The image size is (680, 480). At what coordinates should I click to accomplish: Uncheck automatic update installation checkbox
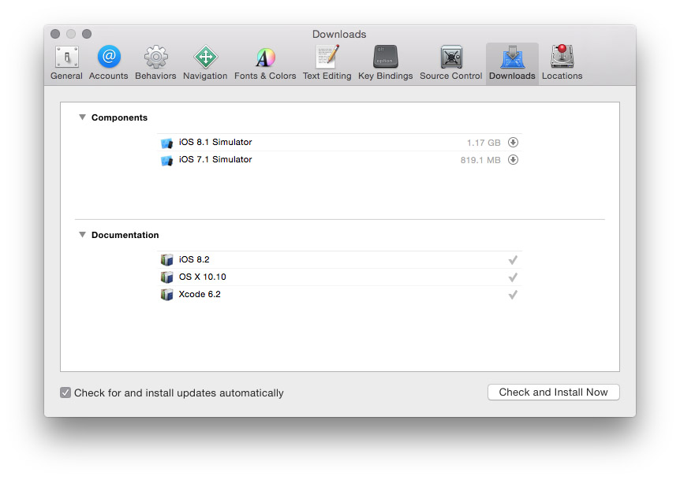click(65, 393)
